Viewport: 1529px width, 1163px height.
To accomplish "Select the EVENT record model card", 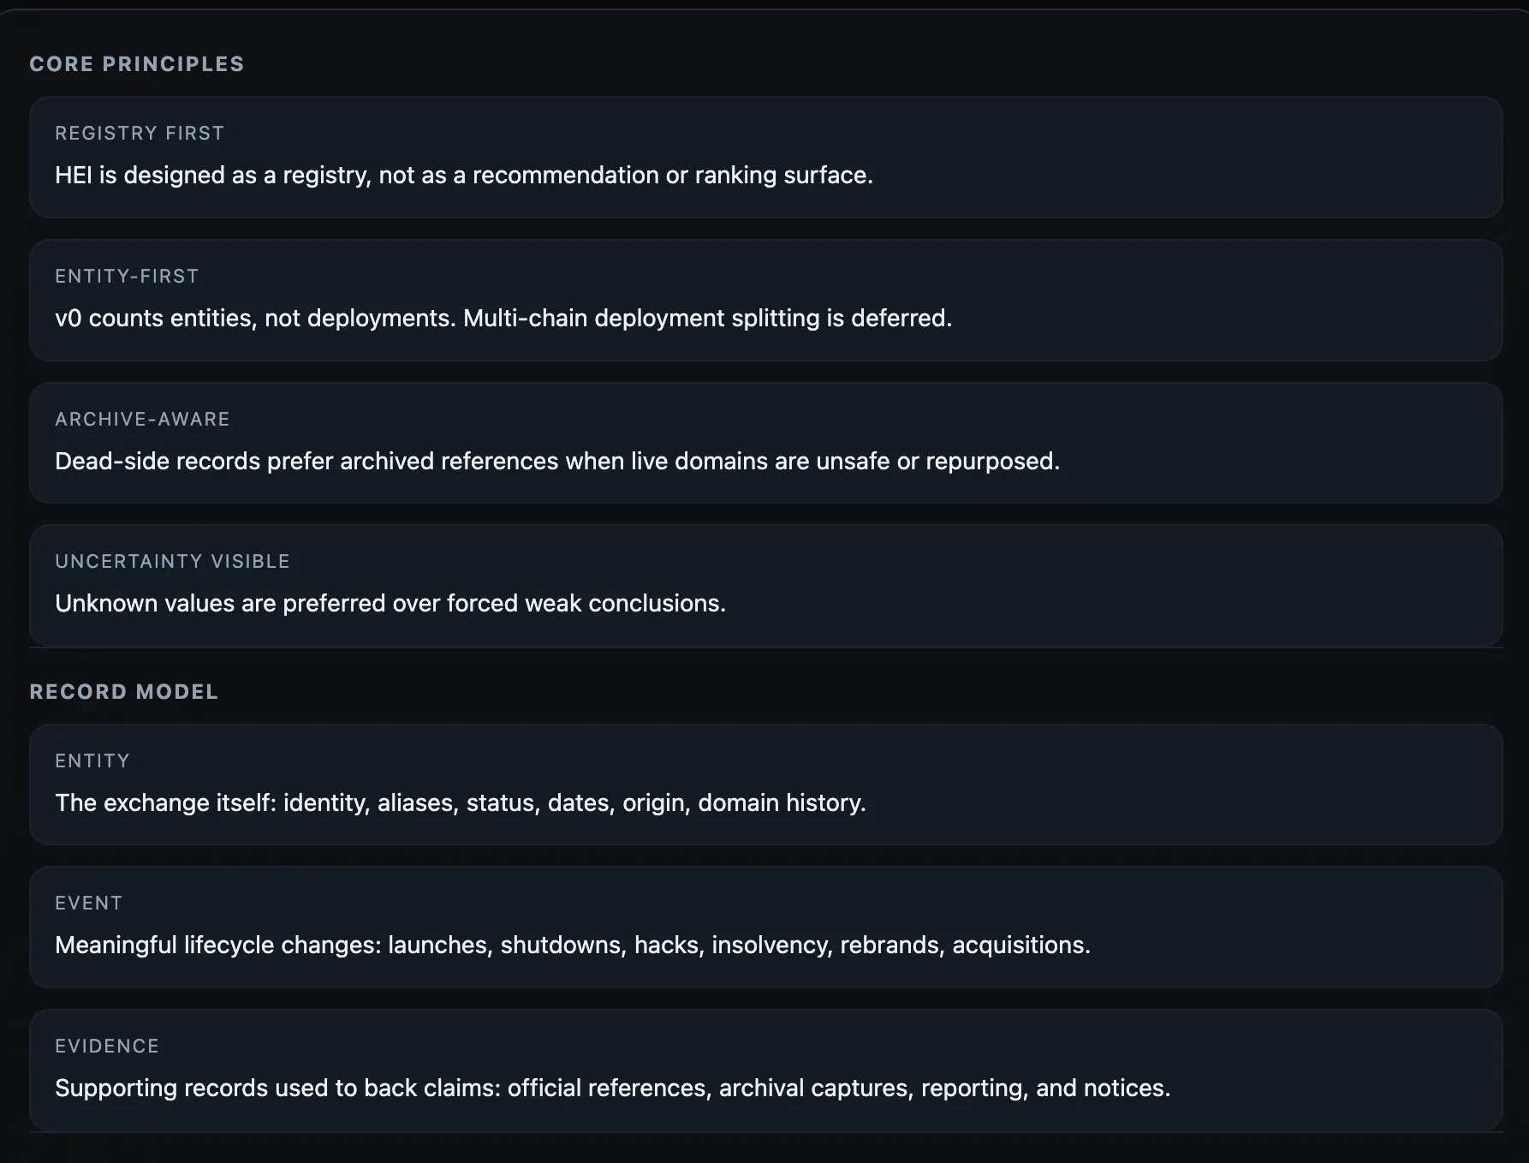I will point(766,927).
